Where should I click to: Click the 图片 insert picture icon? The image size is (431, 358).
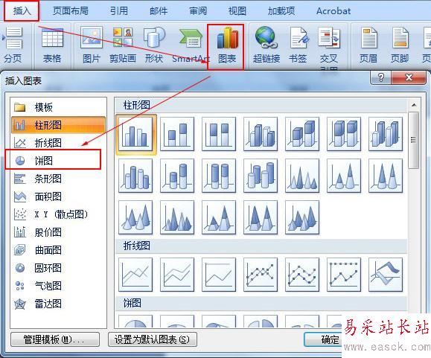(92, 45)
